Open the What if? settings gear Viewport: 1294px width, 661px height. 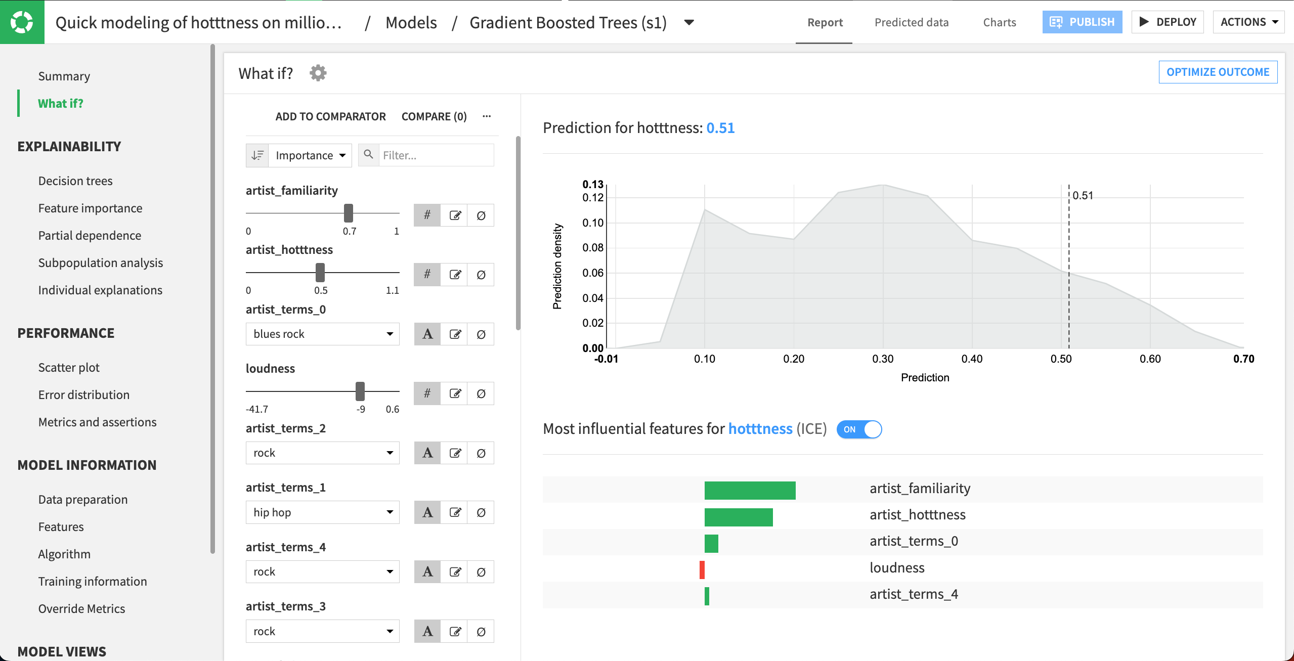[x=318, y=72]
